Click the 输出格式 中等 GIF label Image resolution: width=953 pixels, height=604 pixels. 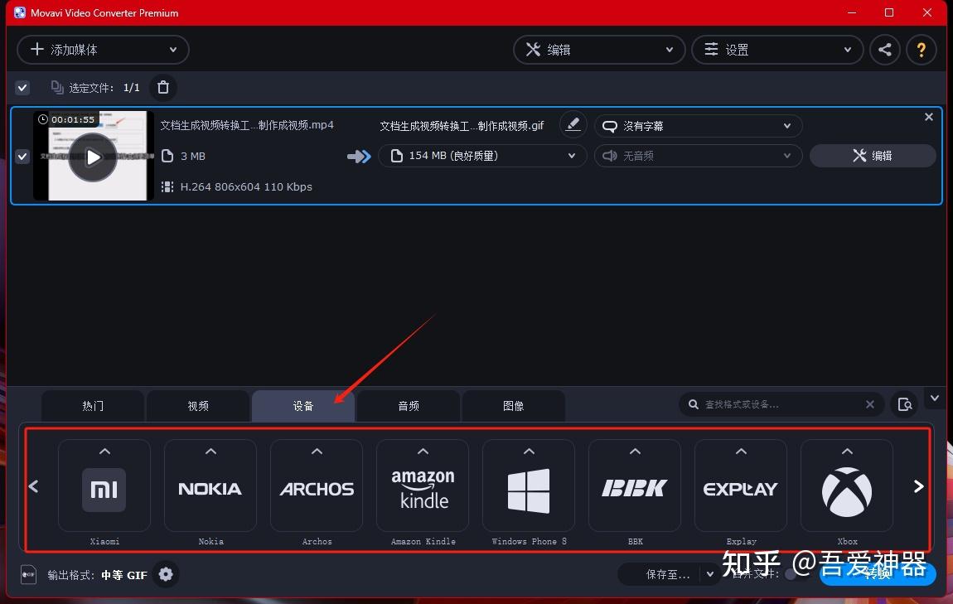coord(97,575)
